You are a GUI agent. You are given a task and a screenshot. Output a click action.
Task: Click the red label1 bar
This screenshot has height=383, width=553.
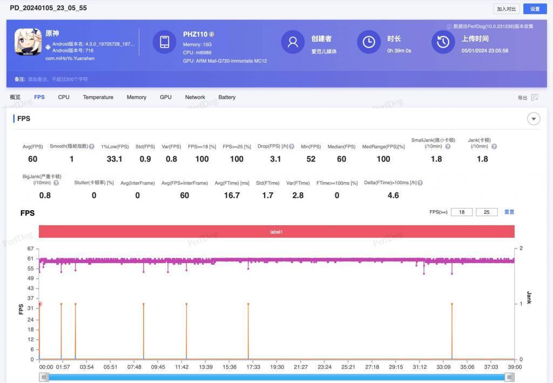[x=276, y=232]
